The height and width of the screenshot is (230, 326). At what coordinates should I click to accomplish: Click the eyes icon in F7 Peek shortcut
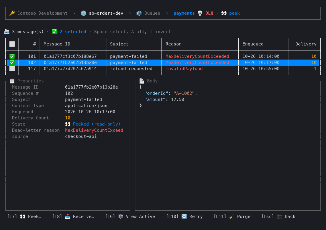tap(23, 217)
